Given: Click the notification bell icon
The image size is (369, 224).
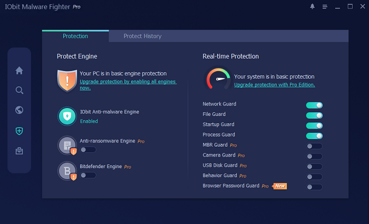Looking at the screenshot, I should coord(312,7).
